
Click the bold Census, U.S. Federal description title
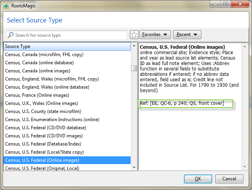[x=182, y=47]
